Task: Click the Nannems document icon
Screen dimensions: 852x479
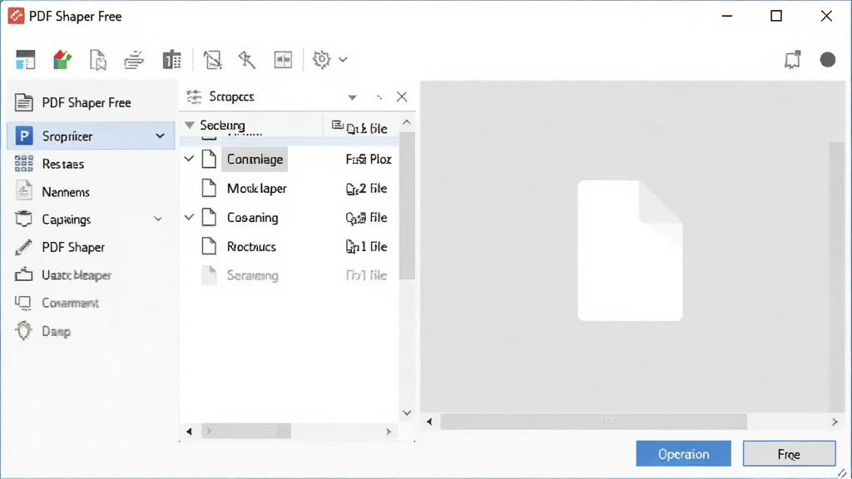Action: pos(24,191)
